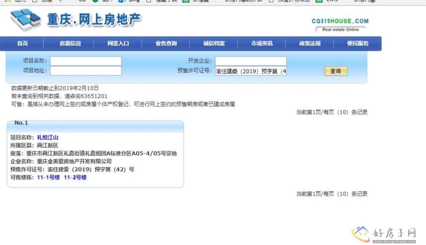426x245 pixels.
Task: Click the 请咨询63651201 notice line
Action: [x=59, y=96]
